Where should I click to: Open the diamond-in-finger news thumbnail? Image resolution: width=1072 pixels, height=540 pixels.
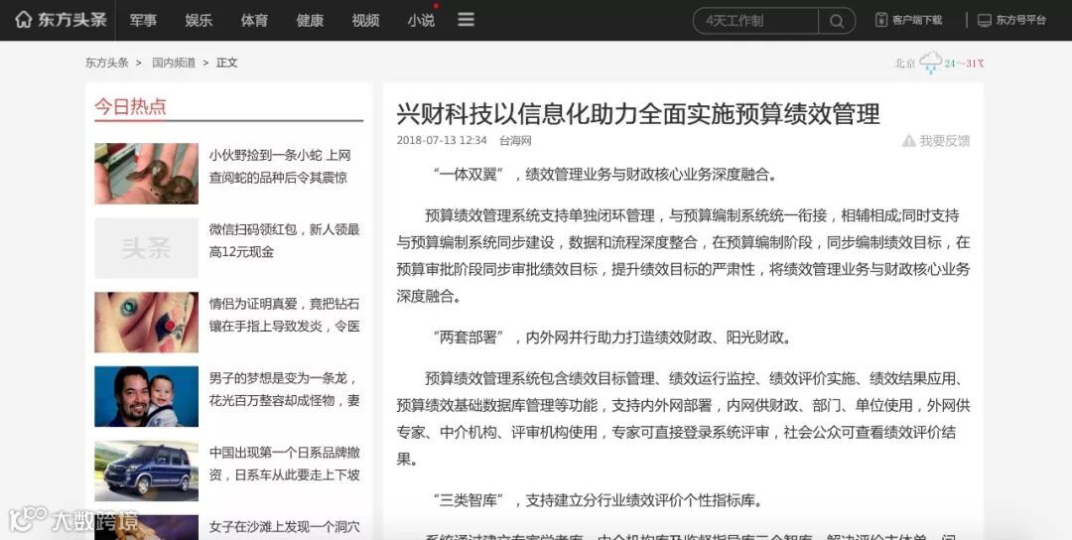[146, 322]
